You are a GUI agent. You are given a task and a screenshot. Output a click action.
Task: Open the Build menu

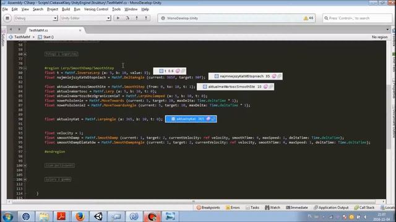click(66, 9)
